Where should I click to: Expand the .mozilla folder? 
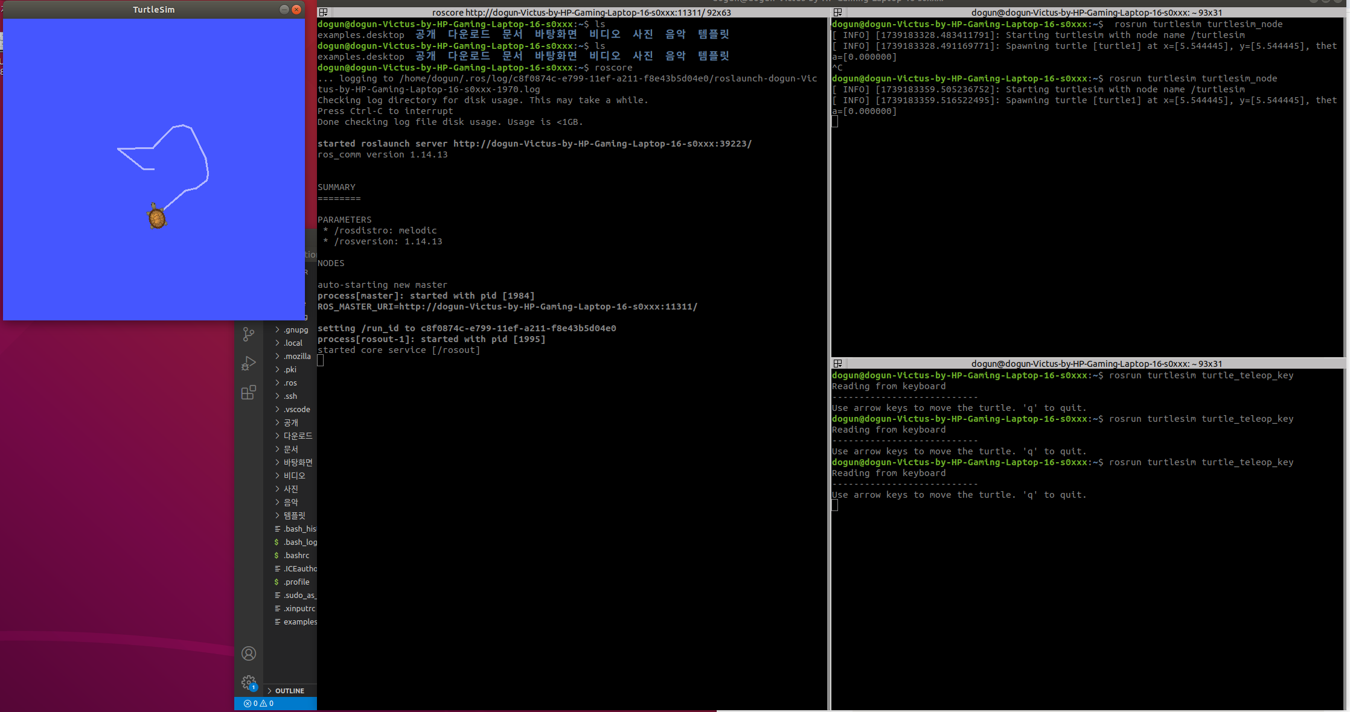point(297,357)
